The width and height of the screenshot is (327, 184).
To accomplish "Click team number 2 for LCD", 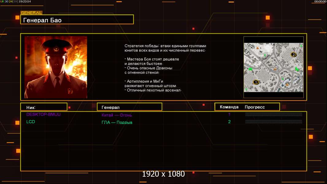I will click(x=229, y=122).
